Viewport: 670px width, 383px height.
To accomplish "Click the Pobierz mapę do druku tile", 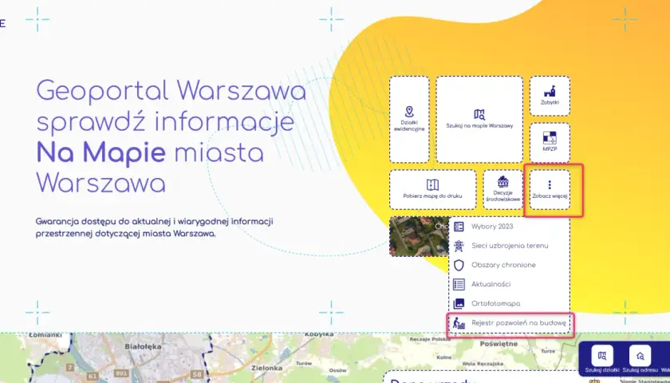I will coord(433,189).
